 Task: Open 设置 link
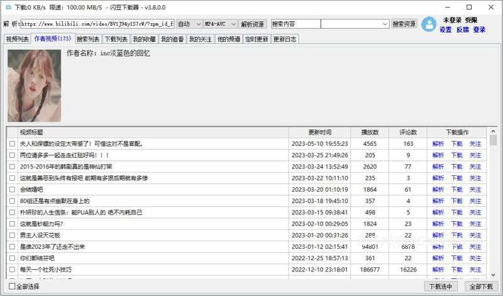[x=446, y=30]
